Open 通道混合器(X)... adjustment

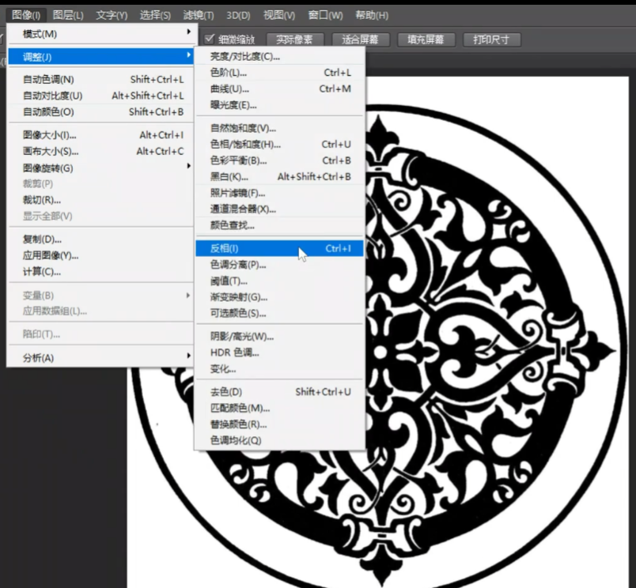[x=279, y=209]
